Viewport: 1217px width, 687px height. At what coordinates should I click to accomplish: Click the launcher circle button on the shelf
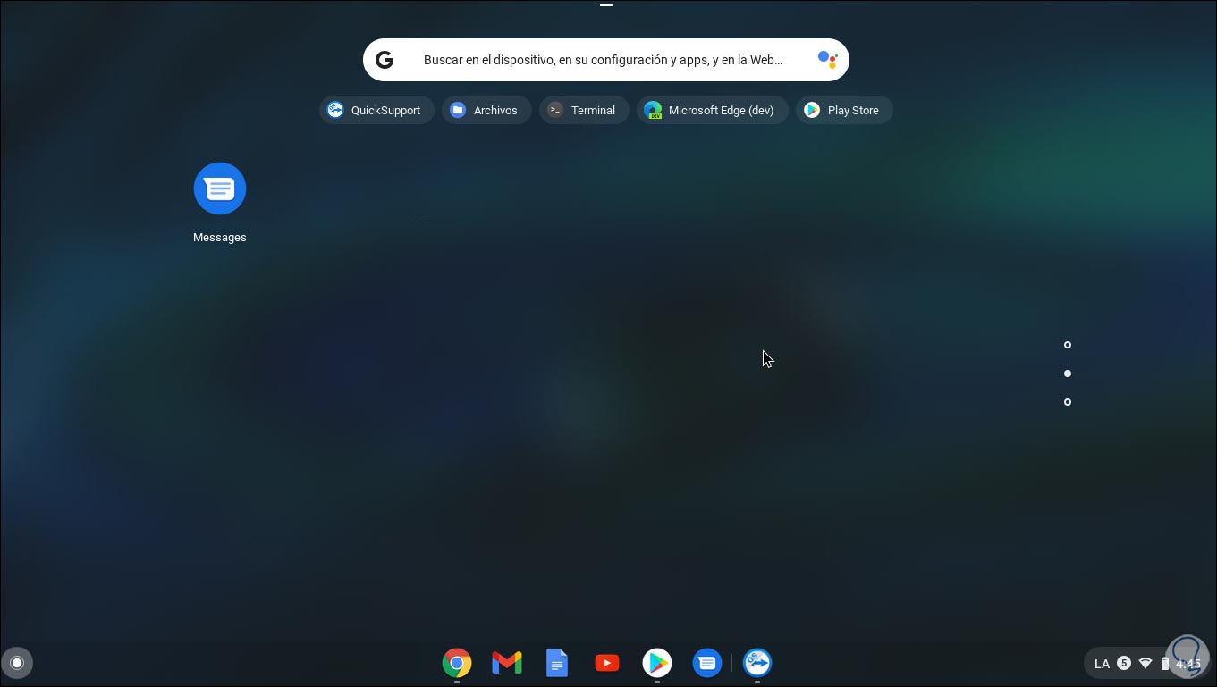pos(16,663)
